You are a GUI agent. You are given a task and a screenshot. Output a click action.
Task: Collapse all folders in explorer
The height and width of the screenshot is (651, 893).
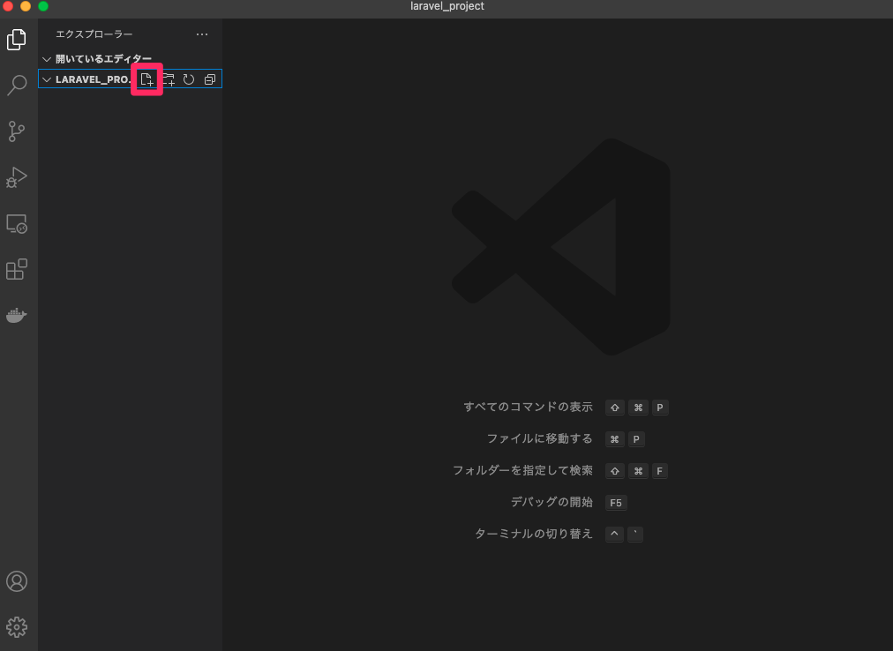(210, 79)
